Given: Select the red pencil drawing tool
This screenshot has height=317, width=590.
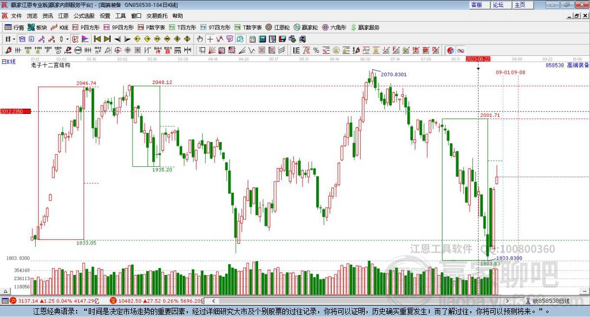Looking at the screenshot, I should (8, 50).
